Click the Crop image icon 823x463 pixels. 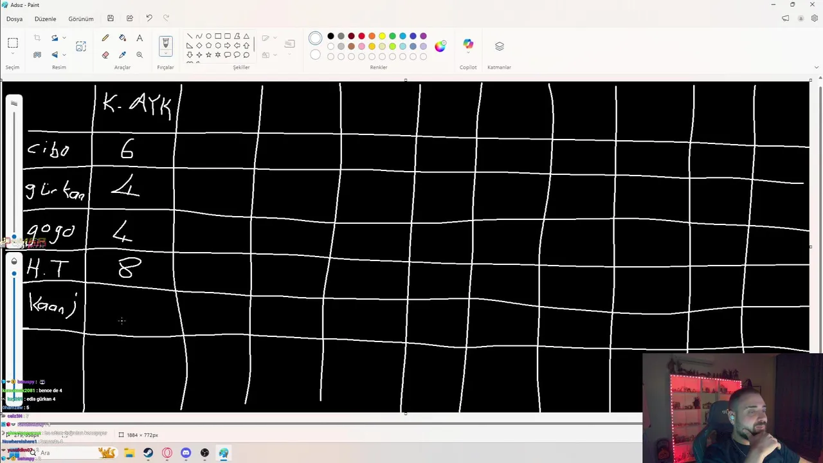(37, 38)
